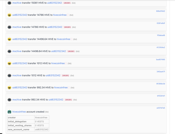This screenshot has height=134, width=175.
Task: Click uid63152342 avatar in 14786 HIVE transfer to hivecoinfree
Action: [x=9, y=15]
